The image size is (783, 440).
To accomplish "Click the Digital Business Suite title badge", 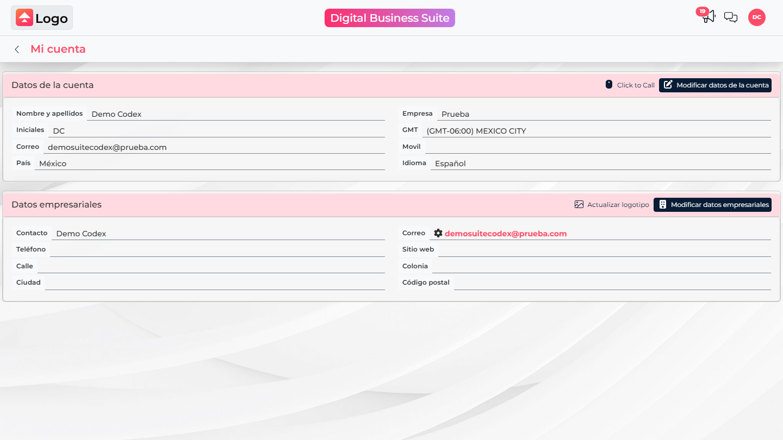I will [390, 18].
